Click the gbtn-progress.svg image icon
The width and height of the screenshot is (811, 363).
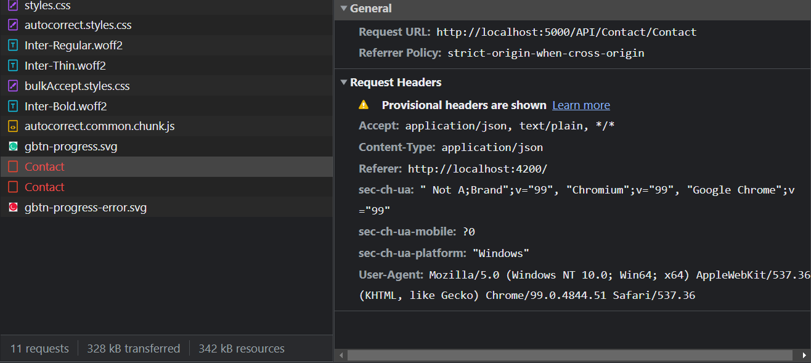coord(13,147)
